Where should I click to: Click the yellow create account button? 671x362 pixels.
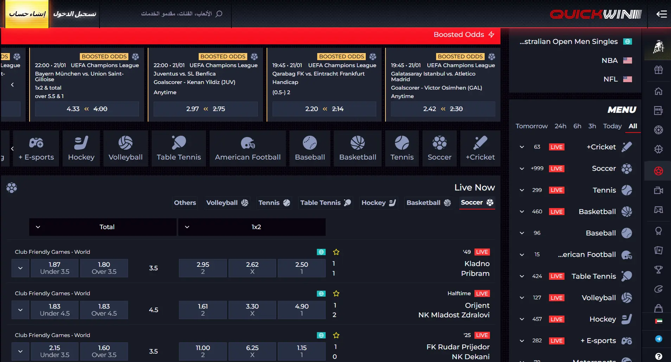27,14
